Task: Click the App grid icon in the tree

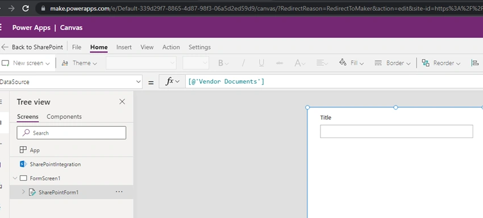Action: [x=23, y=150]
